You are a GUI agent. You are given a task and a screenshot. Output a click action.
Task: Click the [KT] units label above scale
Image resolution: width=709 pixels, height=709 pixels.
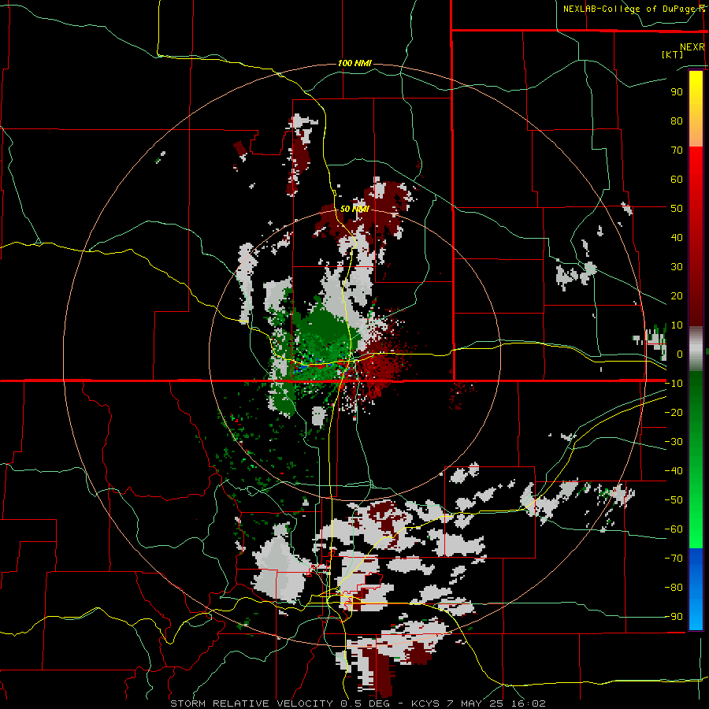pyautogui.click(x=673, y=54)
